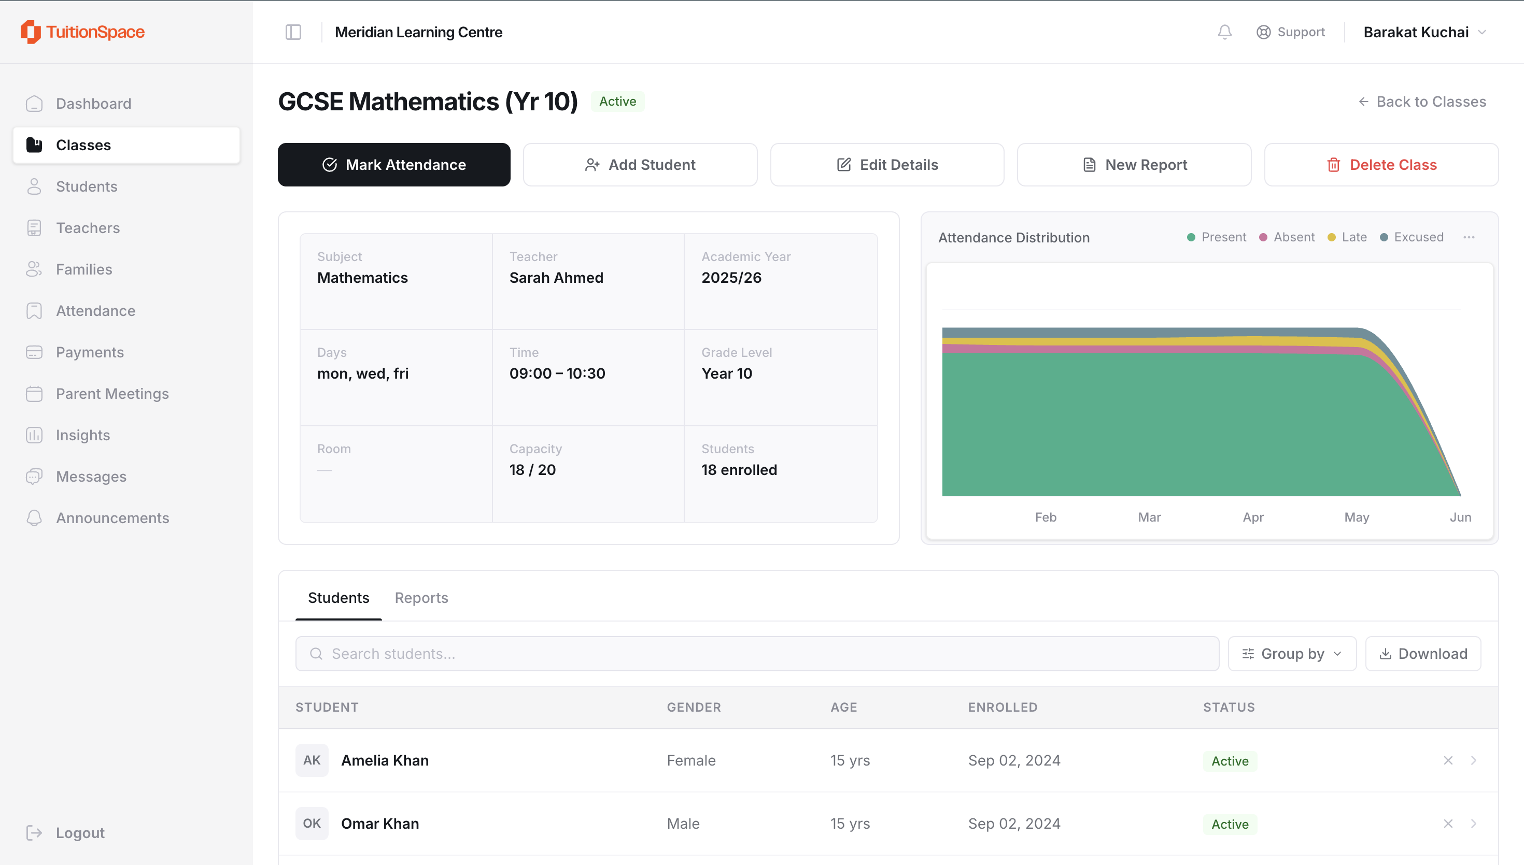Image resolution: width=1524 pixels, height=865 pixels.
Task: Click the TuitionSpace logo
Action: (82, 32)
